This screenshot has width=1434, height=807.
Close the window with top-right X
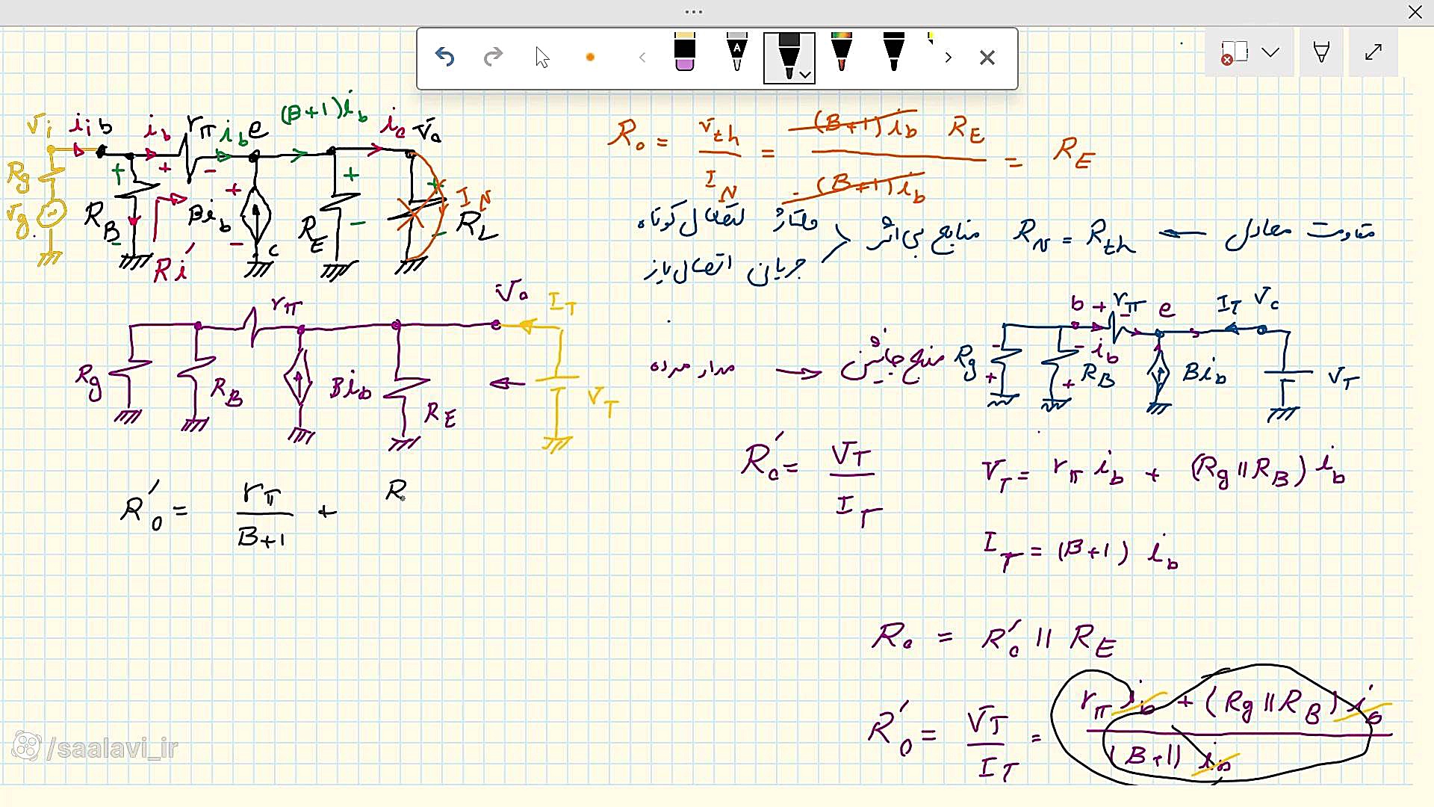(1415, 12)
